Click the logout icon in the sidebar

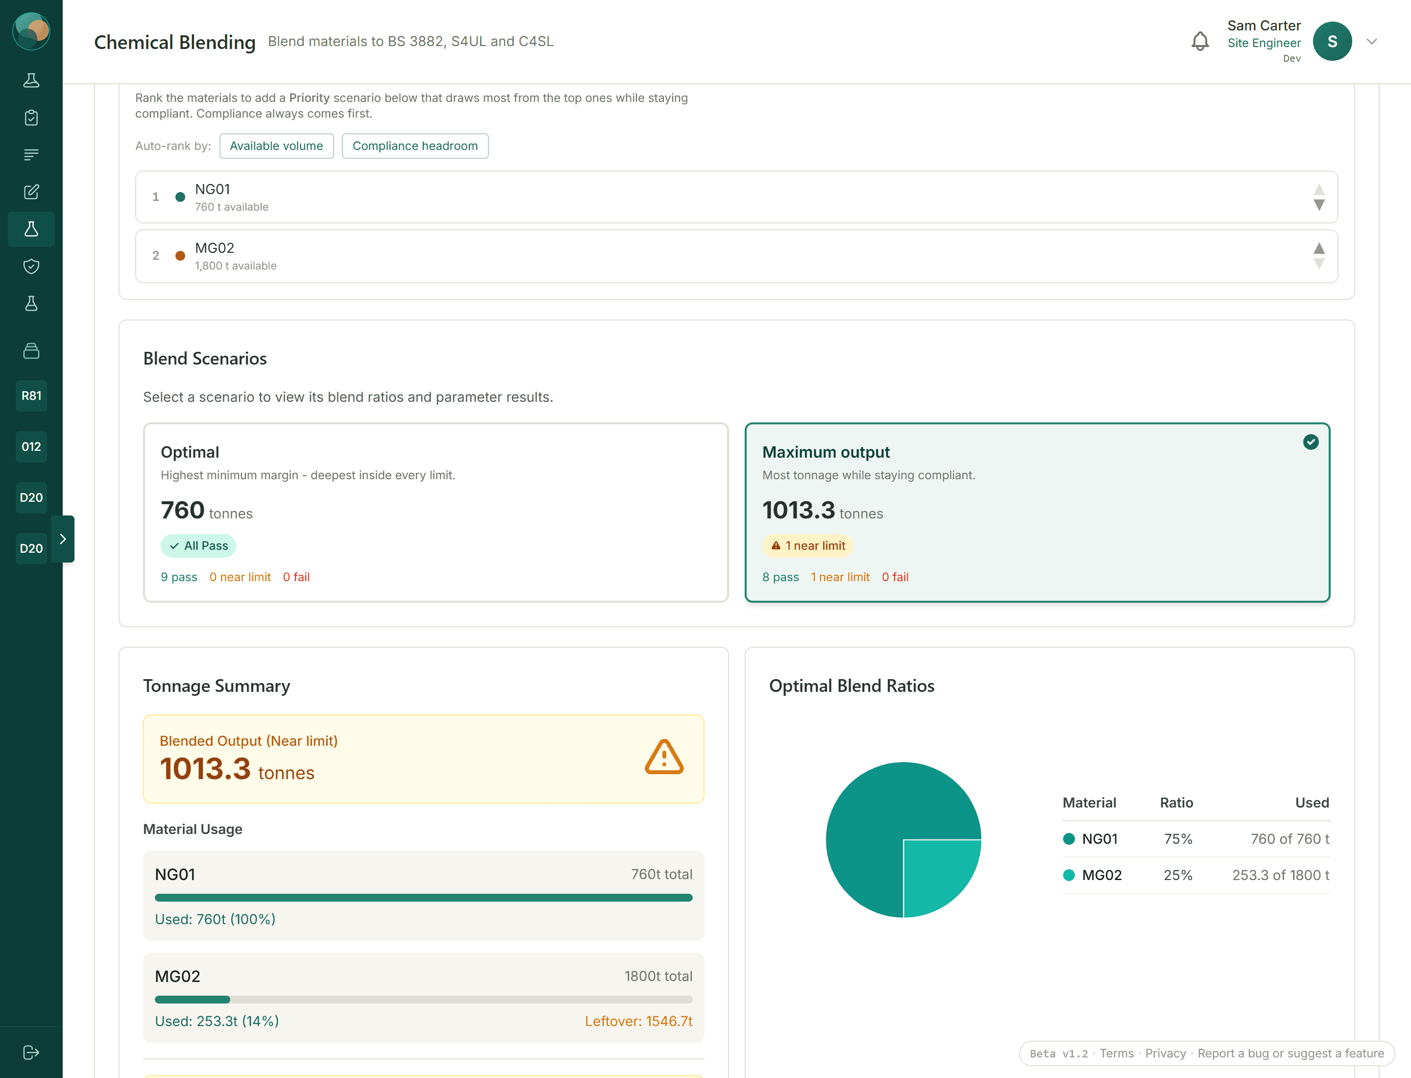pyautogui.click(x=31, y=1053)
